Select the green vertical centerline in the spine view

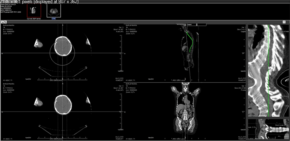268,85
